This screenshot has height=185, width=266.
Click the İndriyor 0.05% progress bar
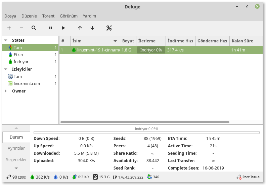(146, 133)
